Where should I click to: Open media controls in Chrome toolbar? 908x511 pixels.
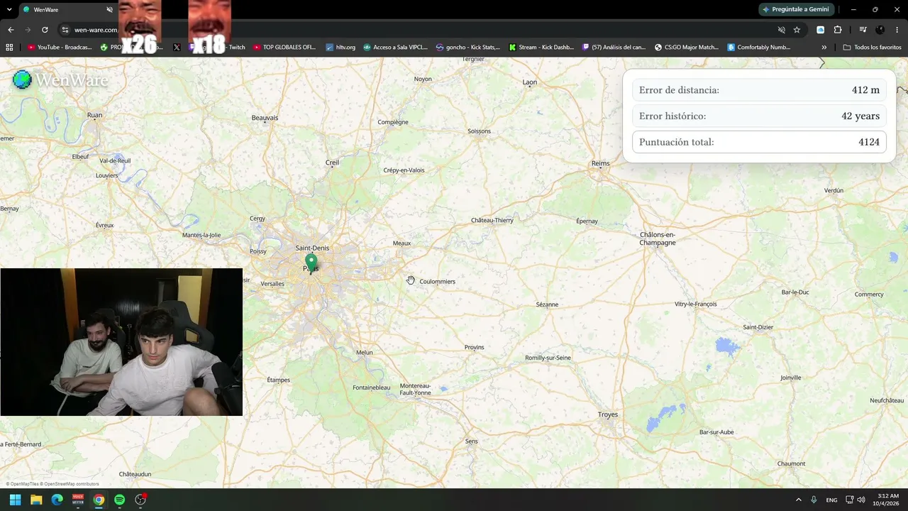click(x=863, y=30)
